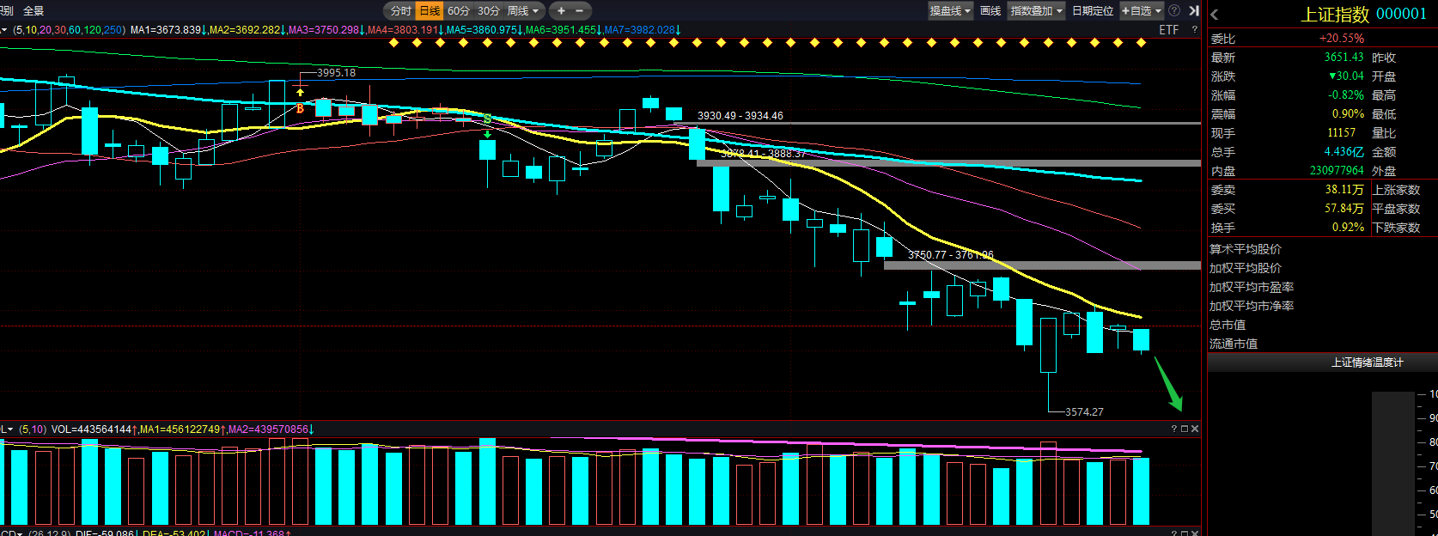Click the 流通市值 row label
Screen dimensions: 1438x536
1234,344
